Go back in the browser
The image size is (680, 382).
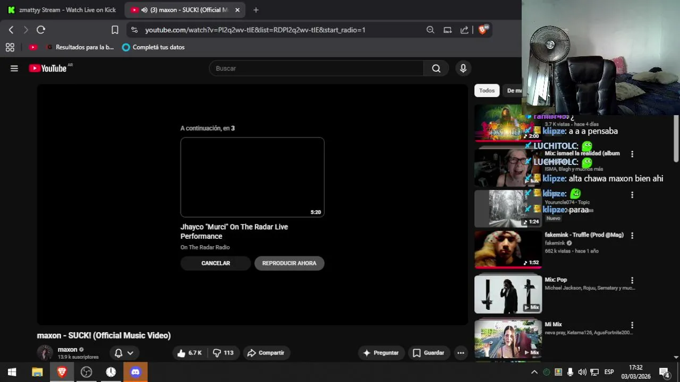(11, 30)
